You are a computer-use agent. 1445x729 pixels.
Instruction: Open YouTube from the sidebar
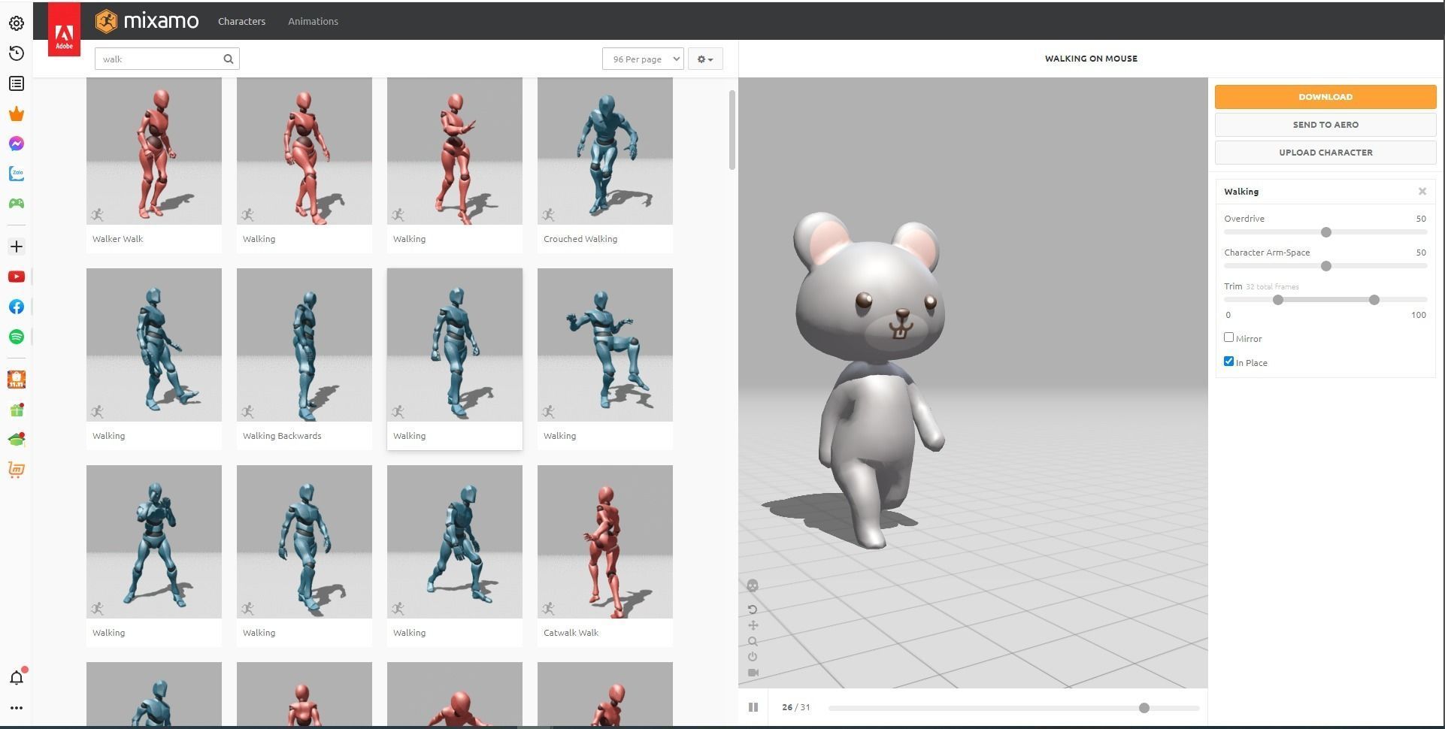click(x=17, y=277)
